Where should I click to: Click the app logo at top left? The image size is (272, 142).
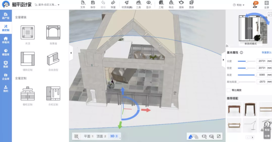(x=6, y=4)
